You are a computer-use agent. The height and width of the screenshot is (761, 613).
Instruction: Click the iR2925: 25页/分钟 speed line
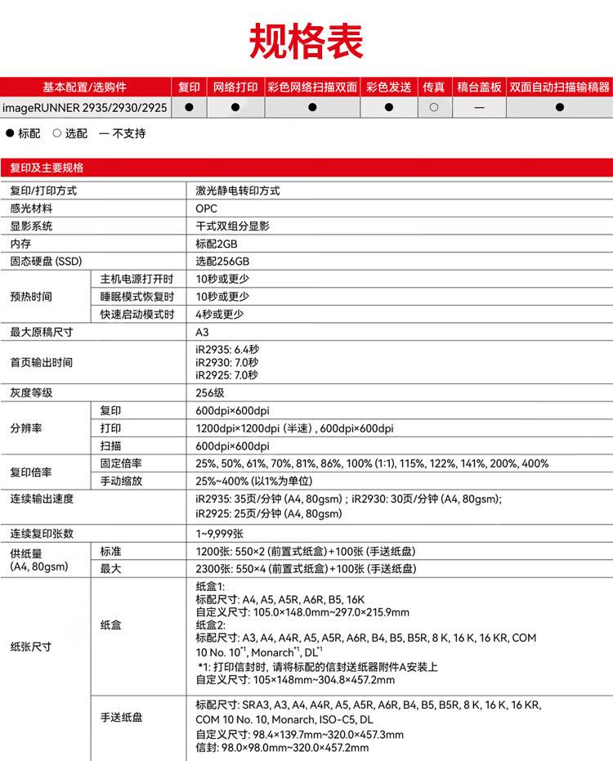269,513
